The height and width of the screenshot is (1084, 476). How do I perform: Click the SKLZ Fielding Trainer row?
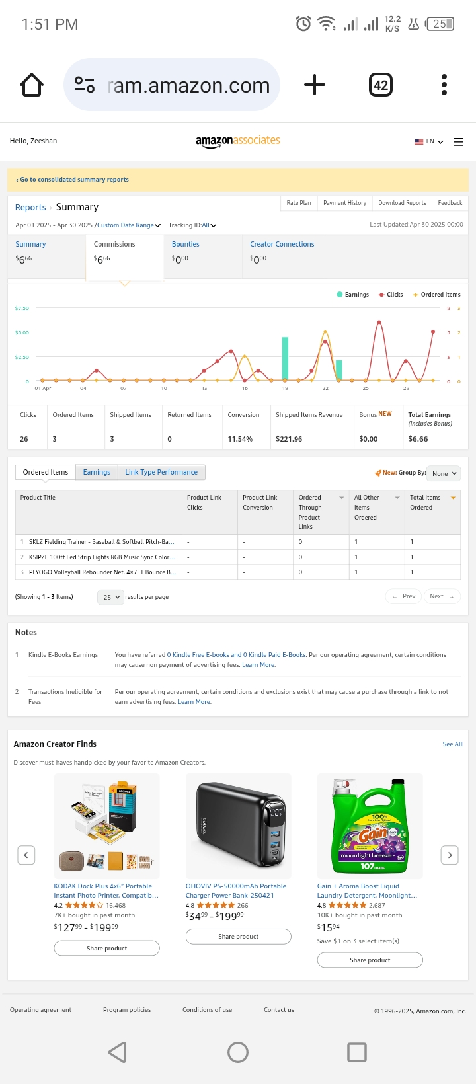coord(238,542)
